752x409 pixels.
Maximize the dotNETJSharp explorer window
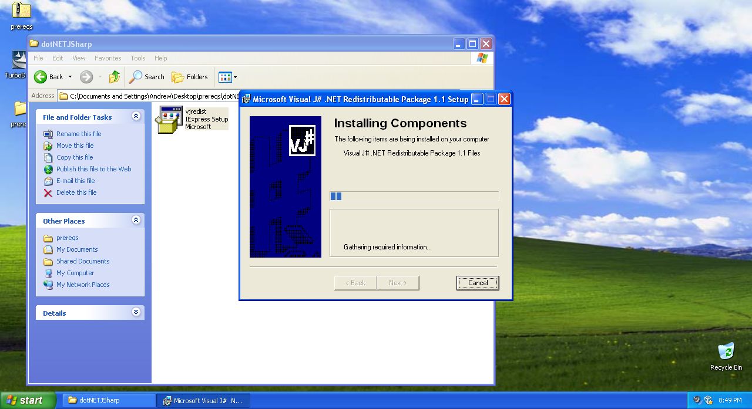pos(473,44)
